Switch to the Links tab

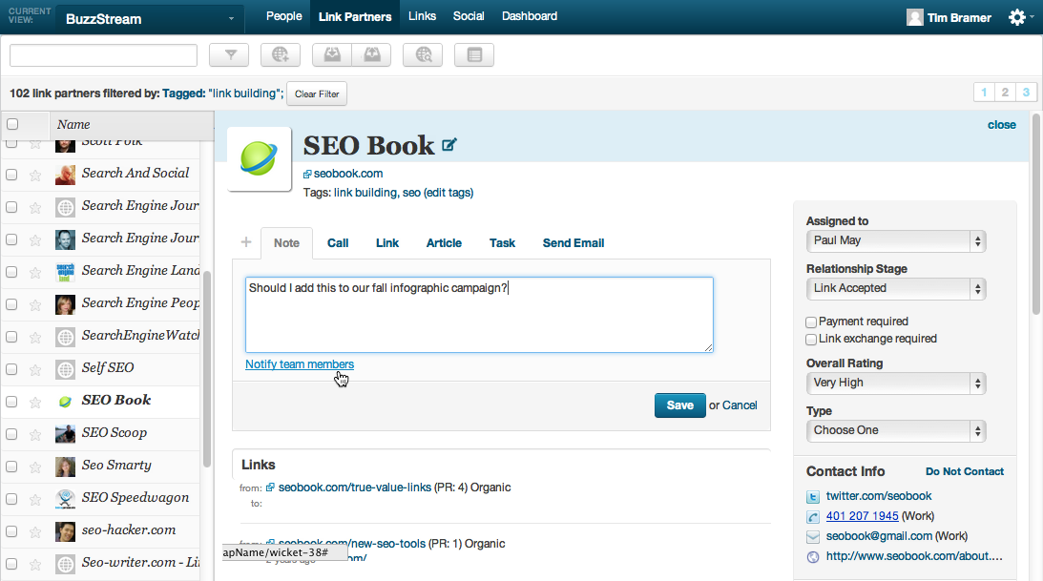click(423, 16)
